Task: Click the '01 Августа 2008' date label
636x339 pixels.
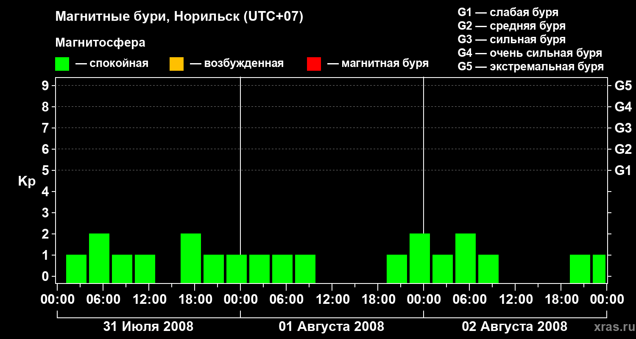Action: pyautogui.click(x=332, y=326)
